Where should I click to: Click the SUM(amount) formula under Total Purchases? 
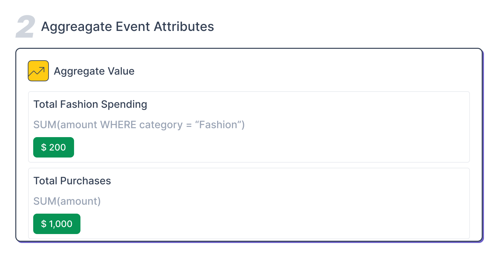pos(67,201)
